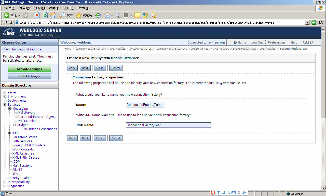Viewport: 326px width, 196px height.
Task: Click the History clock icon
Action: pyautogui.click(x=98, y=16)
